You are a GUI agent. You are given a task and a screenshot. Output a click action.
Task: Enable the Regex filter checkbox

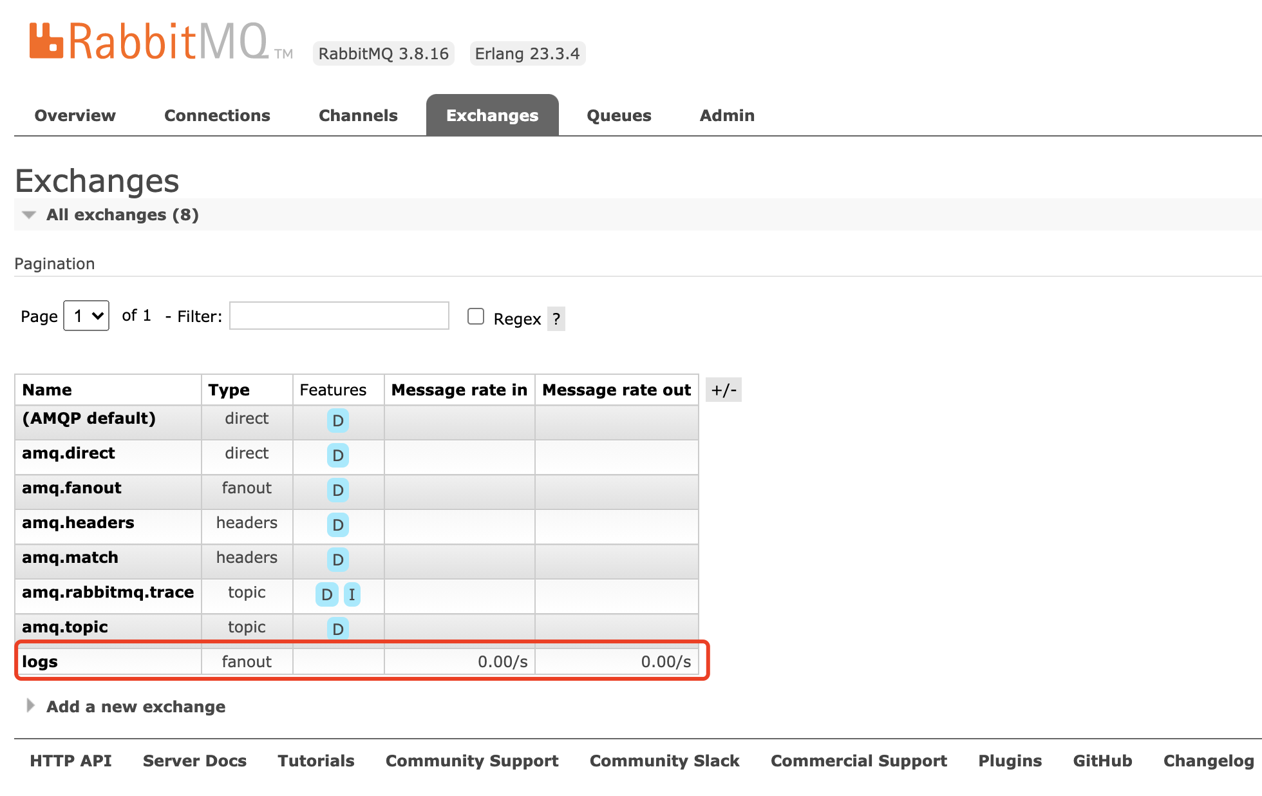point(476,316)
